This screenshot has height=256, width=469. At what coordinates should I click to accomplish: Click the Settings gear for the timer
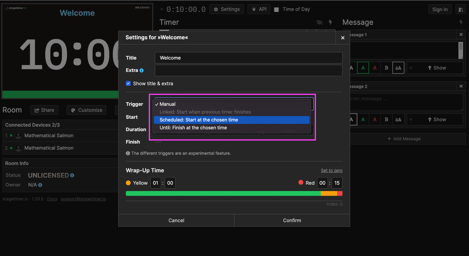(227, 9)
